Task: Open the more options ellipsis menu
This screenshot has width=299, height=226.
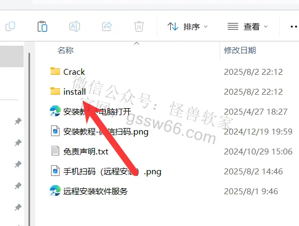Action: pos(294,26)
